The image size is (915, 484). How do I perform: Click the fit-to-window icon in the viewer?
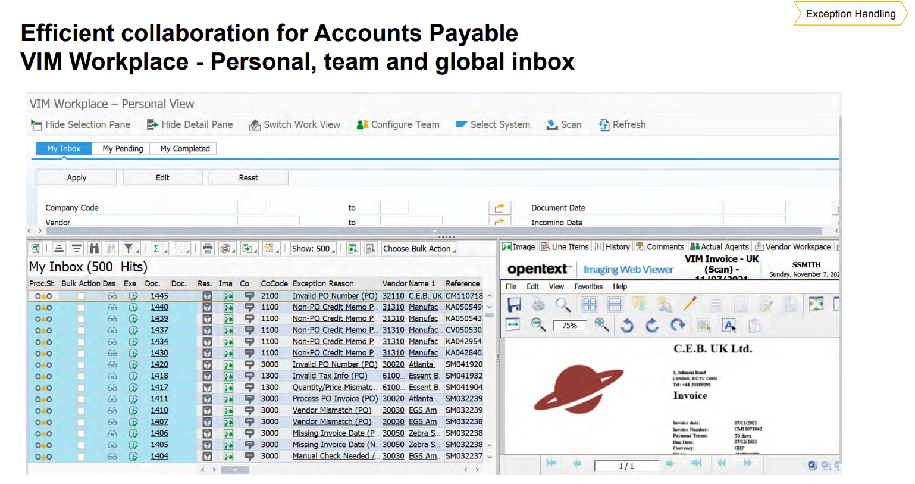816,305
